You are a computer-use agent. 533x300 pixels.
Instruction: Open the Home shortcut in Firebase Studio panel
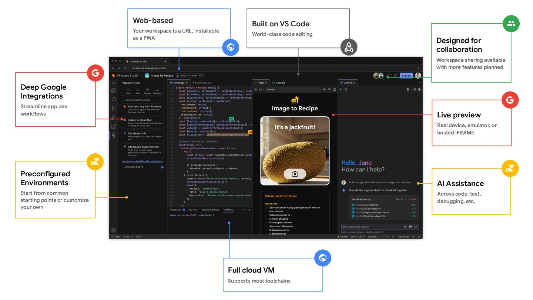[x=128, y=91]
